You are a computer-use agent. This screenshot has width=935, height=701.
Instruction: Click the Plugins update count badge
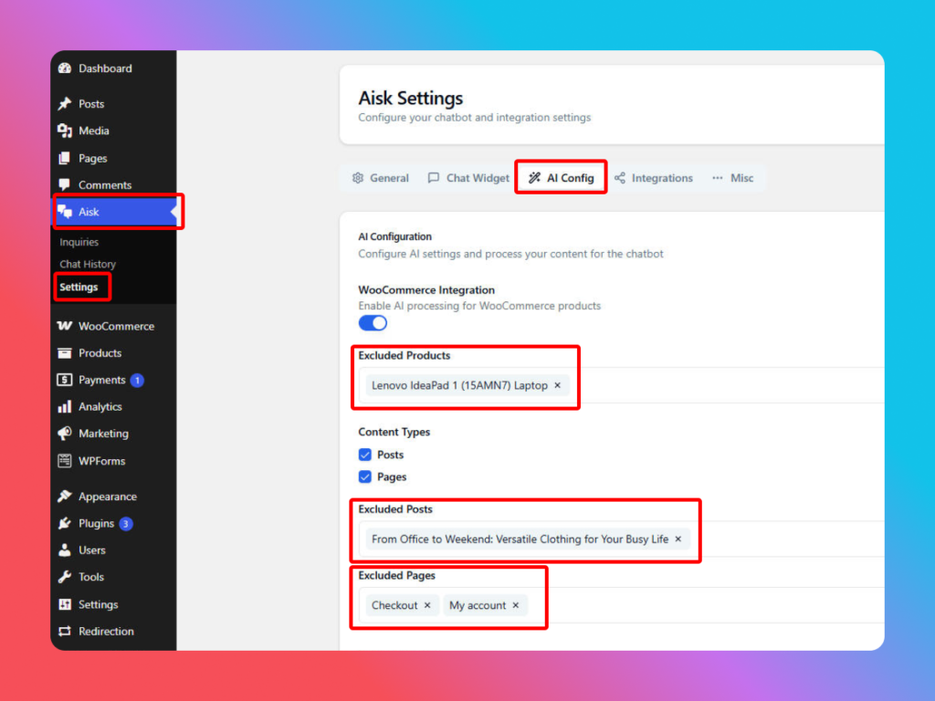pyautogui.click(x=126, y=524)
